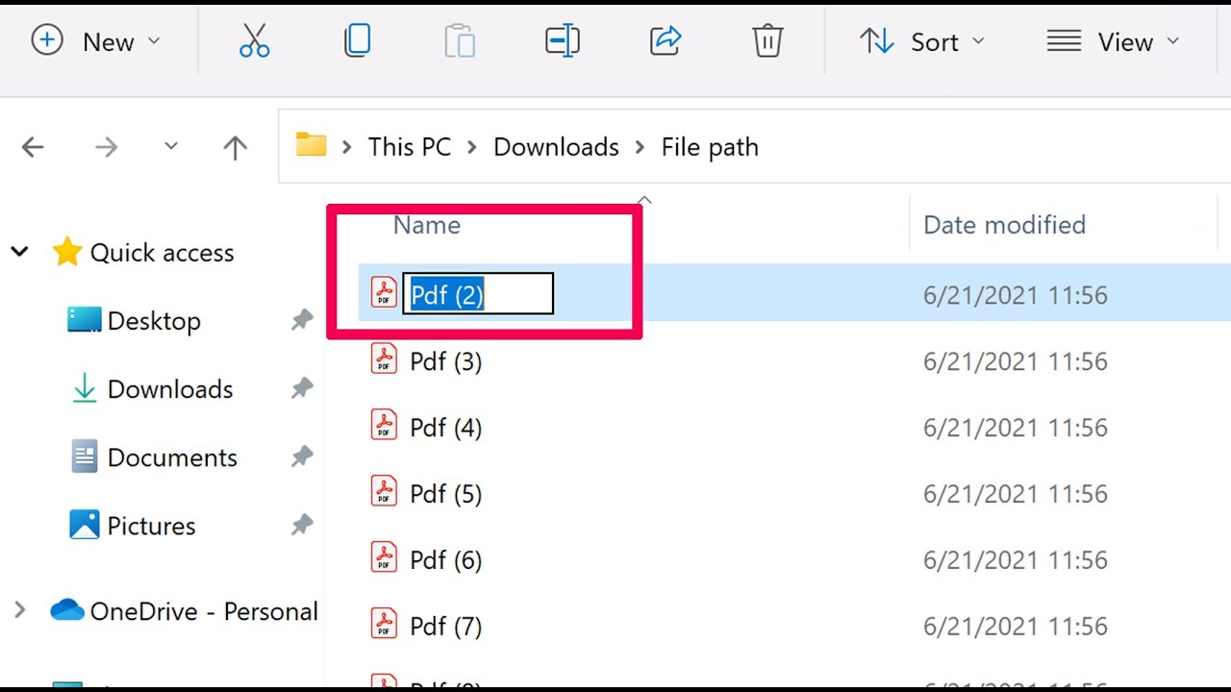Expand the OneDrive - Personal tree node

tap(19, 610)
